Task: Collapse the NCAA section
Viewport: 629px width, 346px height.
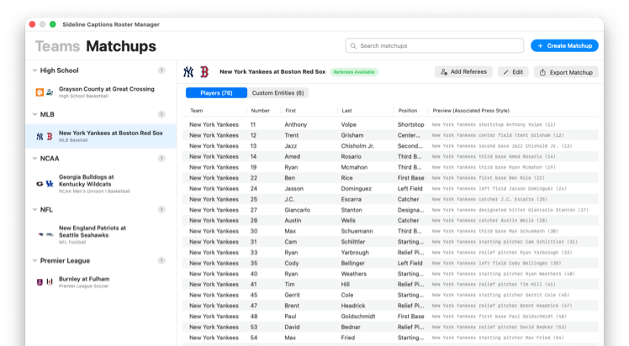Action: [x=34, y=158]
